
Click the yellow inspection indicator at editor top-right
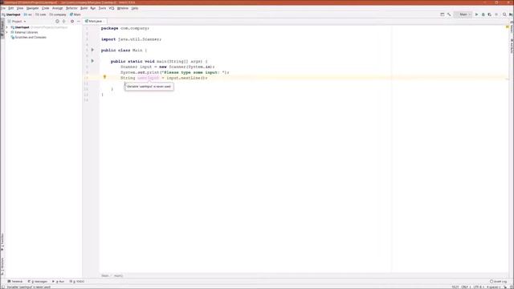coord(507,26)
